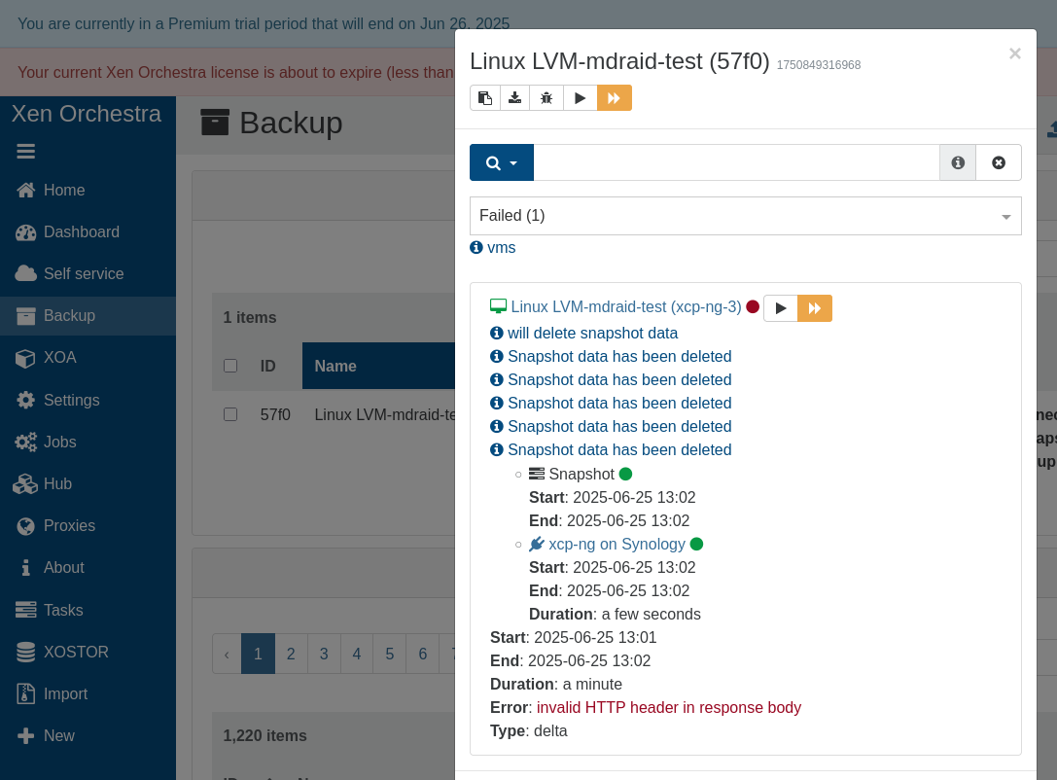Open About page
The image size is (1057, 780).
(x=88, y=568)
